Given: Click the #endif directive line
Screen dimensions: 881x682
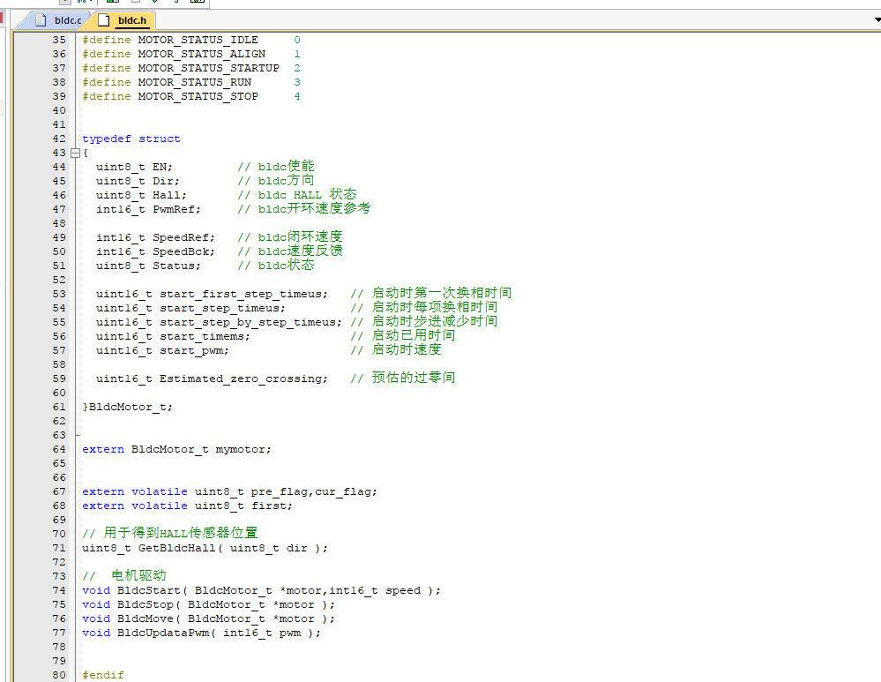Looking at the screenshot, I should pyautogui.click(x=103, y=675).
